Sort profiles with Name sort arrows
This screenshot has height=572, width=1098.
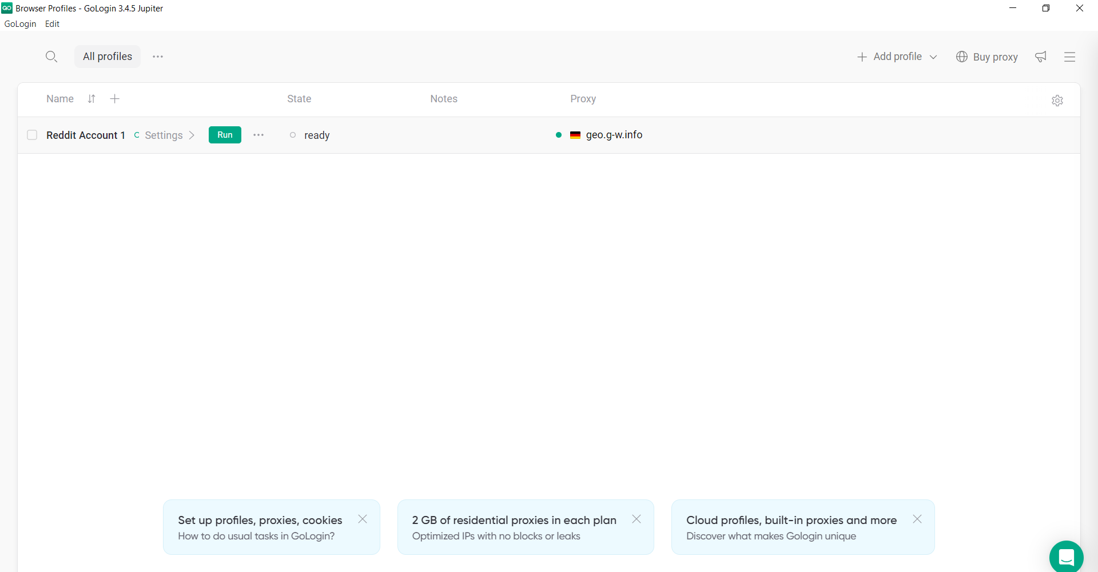pyautogui.click(x=91, y=99)
